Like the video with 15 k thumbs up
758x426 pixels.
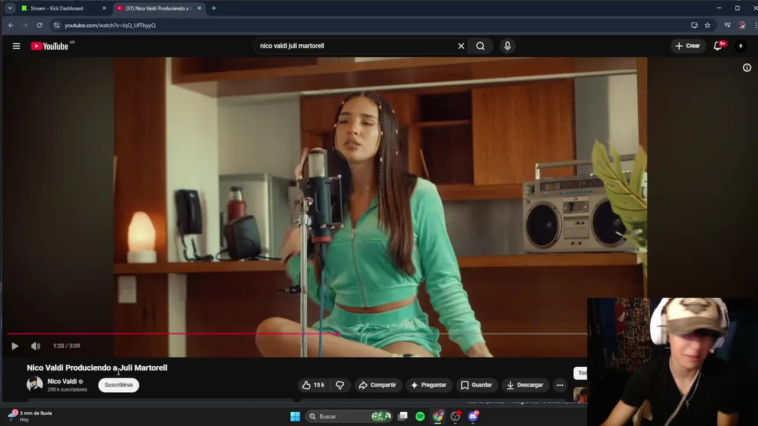click(x=313, y=385)
